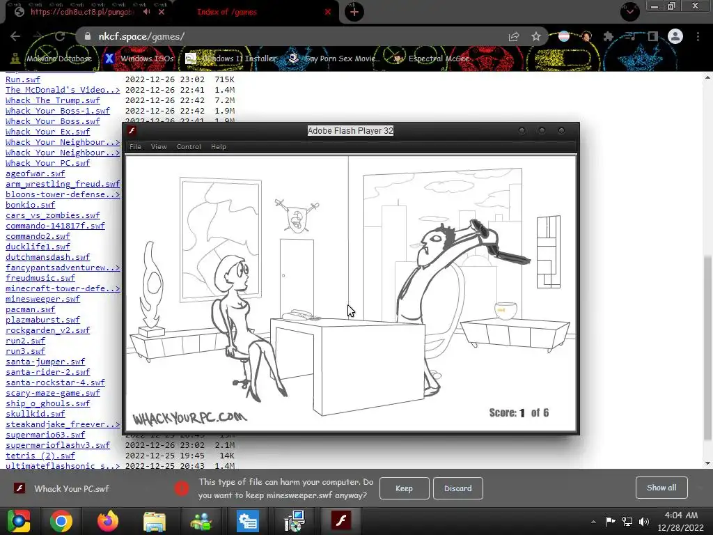Close the Index of /games tab

coord(328,12)
